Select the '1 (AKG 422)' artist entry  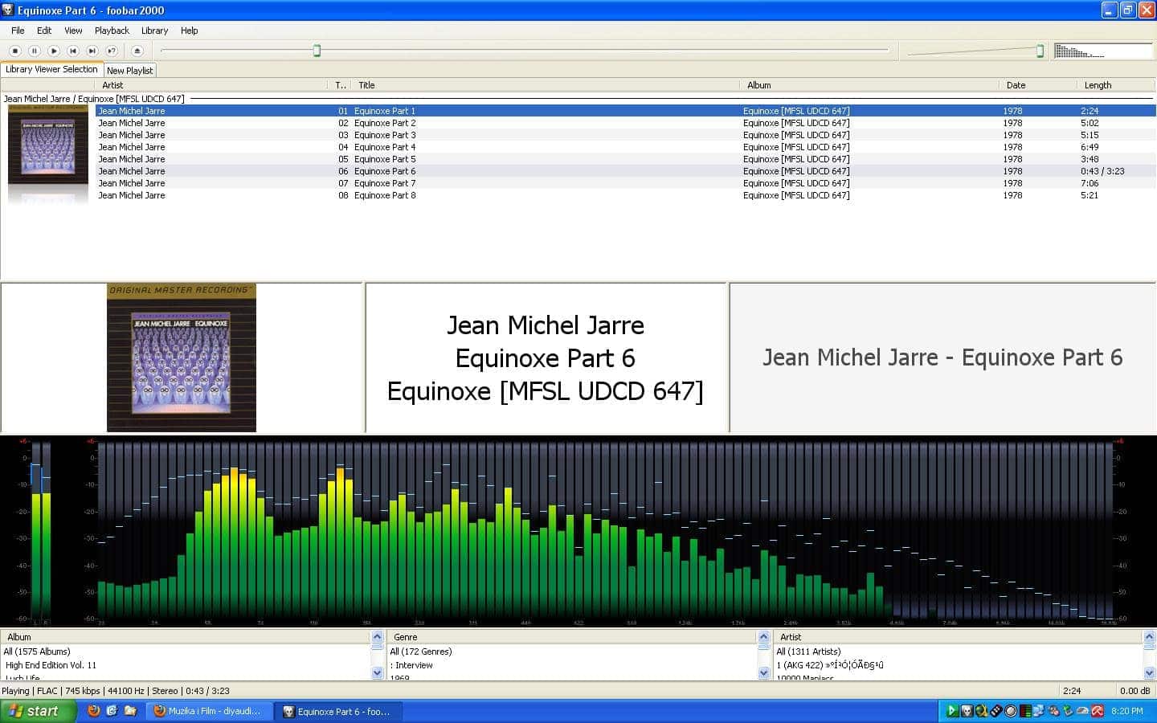(830, 665)
